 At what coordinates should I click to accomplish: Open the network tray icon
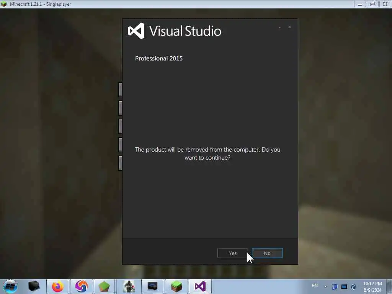tap(353, 286)
